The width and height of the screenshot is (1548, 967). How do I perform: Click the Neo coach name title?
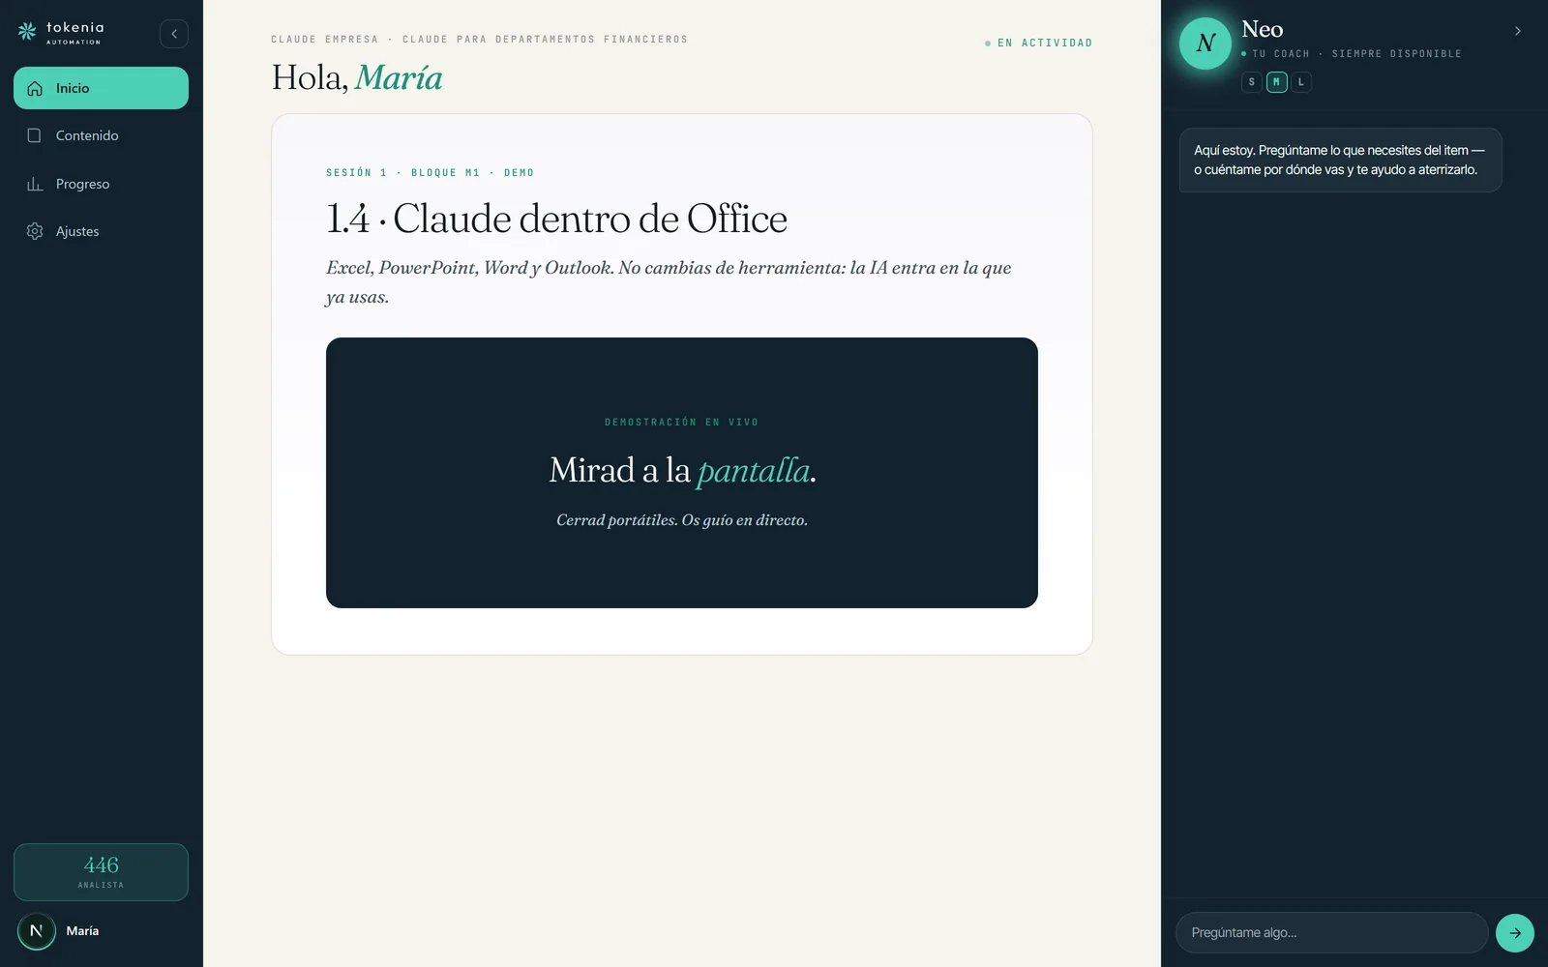click(1263, 30)
